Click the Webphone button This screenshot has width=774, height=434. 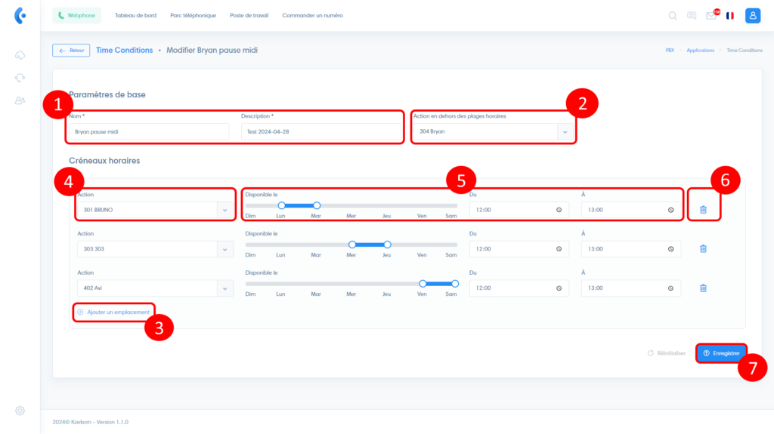pyautogui.click(x=76, y=15)
